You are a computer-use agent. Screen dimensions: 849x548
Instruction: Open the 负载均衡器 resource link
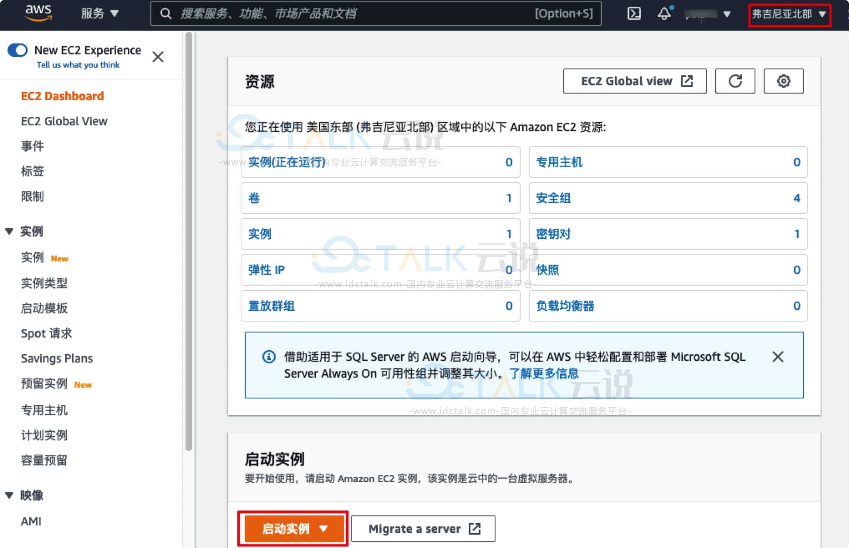point(565,306)
